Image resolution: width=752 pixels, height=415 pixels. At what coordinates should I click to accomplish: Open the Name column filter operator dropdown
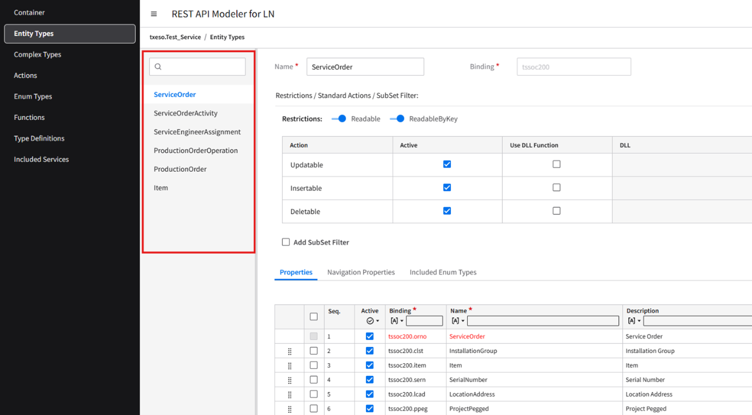click(x=458, y=321)
